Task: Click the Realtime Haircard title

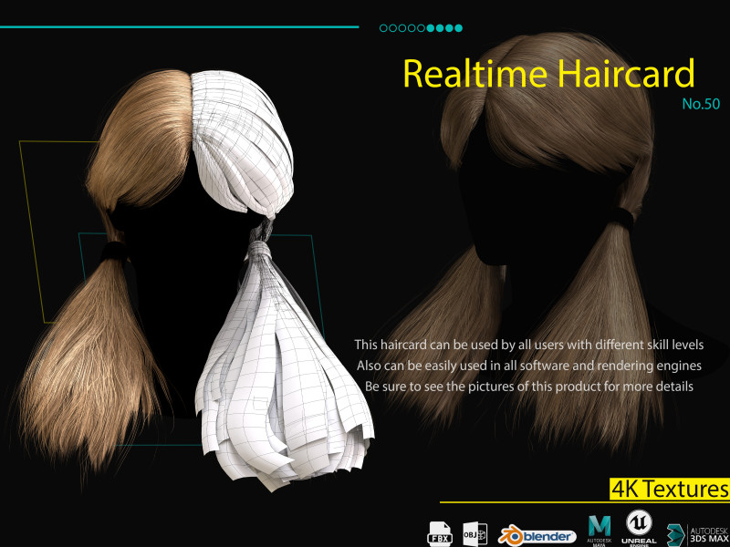Action: [x=548, y=74]
